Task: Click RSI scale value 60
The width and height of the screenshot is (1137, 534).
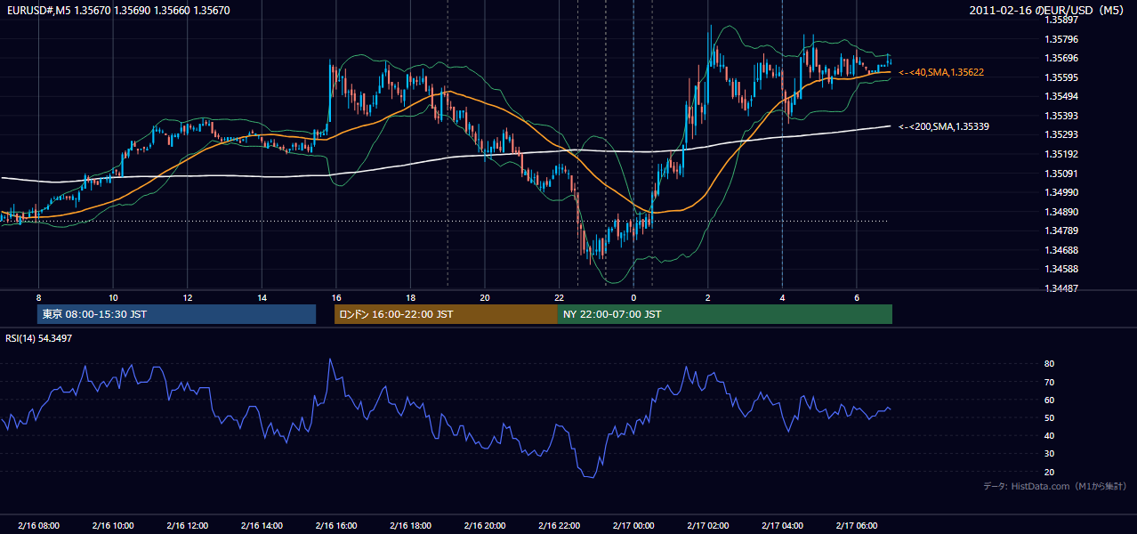Action: pos(1050,400)
